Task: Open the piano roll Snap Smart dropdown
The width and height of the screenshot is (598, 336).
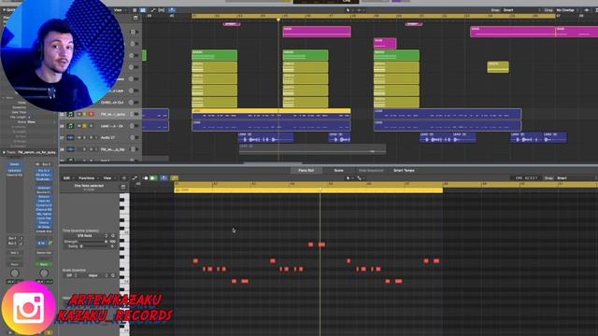Action: [562, 178]
